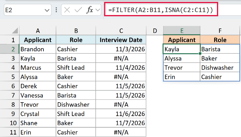Select cell A8 containing 'Trevor'
Screen dimensions: 241x137
tap(38, 104)
